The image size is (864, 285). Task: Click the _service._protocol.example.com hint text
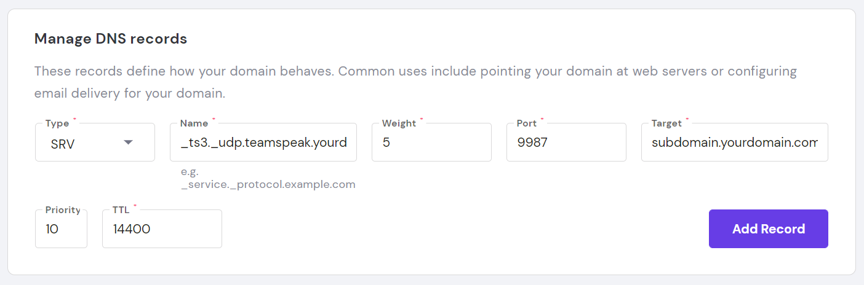(268, 184)
